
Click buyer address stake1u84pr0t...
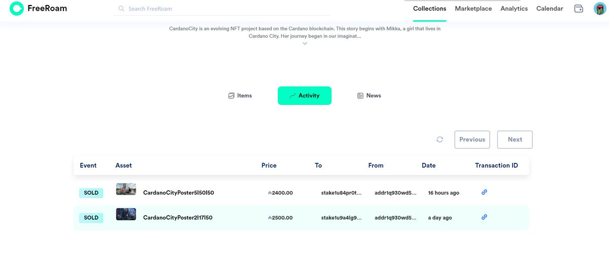(342, 193)
